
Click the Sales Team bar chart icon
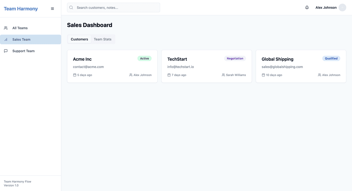(6, 39)
